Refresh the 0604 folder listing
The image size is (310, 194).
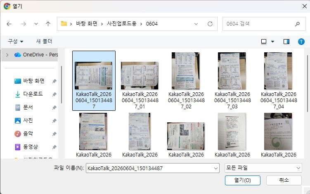pos(210,24)
